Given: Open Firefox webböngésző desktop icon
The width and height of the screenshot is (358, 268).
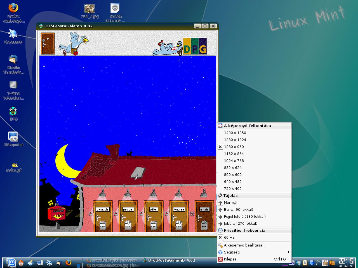Looking at the screenshot, I should 13,13.
